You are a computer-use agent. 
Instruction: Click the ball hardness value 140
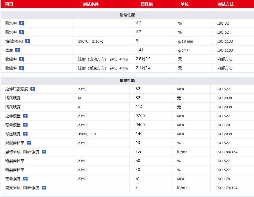(139, 134)
